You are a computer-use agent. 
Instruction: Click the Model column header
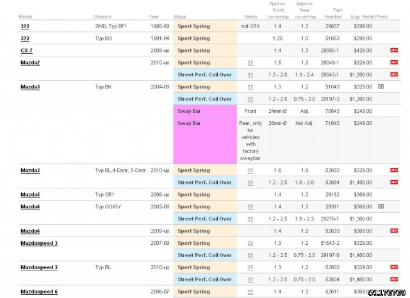click(x=26, y=17)
